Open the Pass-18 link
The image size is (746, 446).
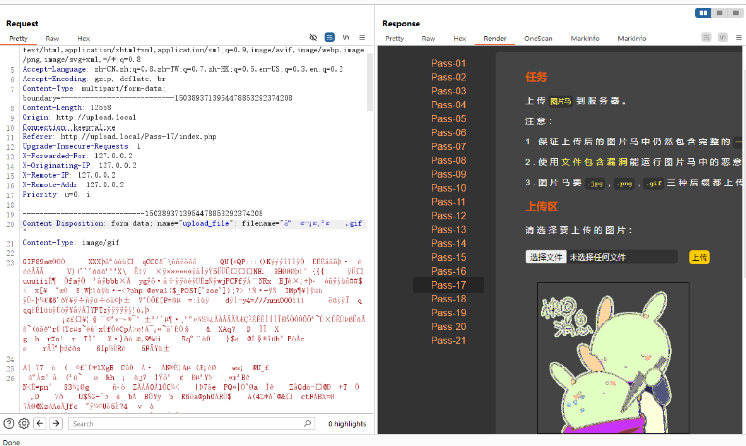(448, 299)
